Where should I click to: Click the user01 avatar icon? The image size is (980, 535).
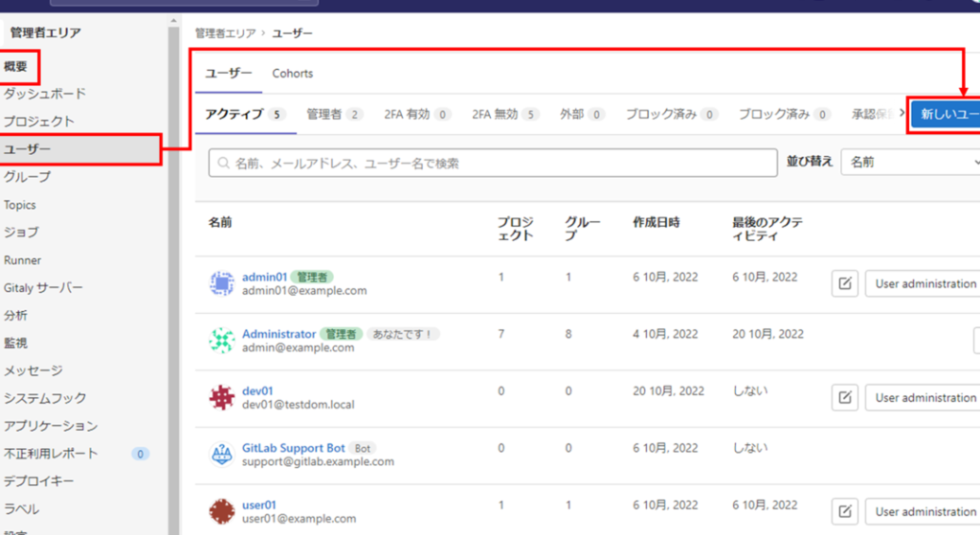click(x=221, y=511)
